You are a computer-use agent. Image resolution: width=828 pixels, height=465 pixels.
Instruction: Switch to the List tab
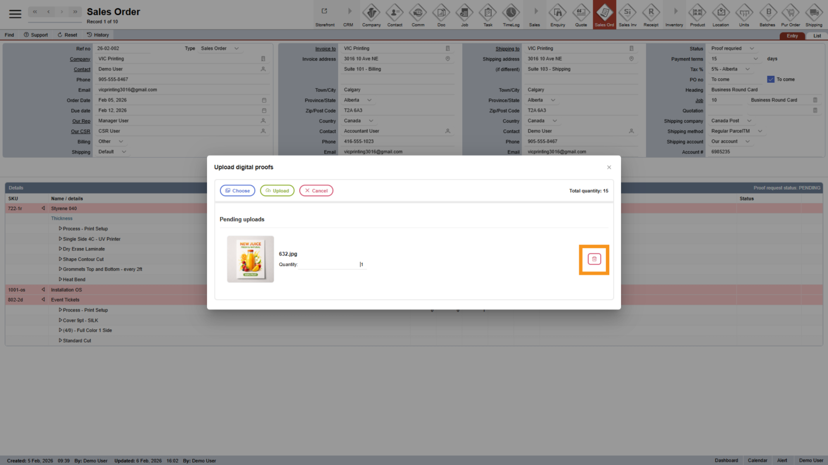pos(817,36)
